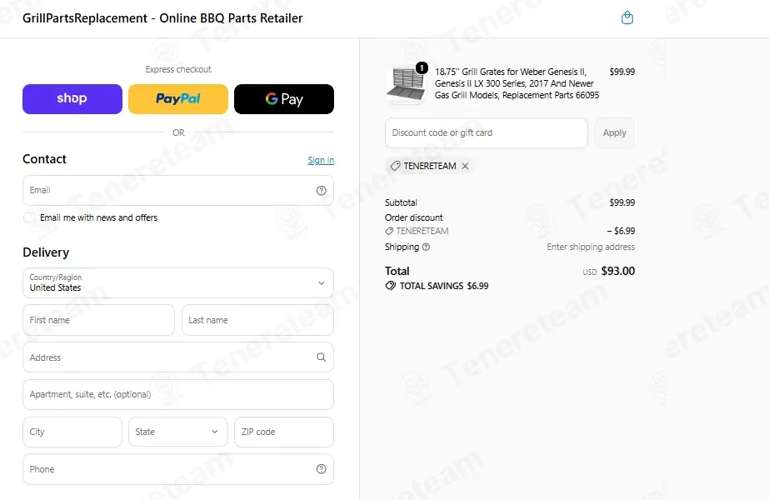Click the email field help icon
This screenshot has height=500, width=769.
pos(322,190)
